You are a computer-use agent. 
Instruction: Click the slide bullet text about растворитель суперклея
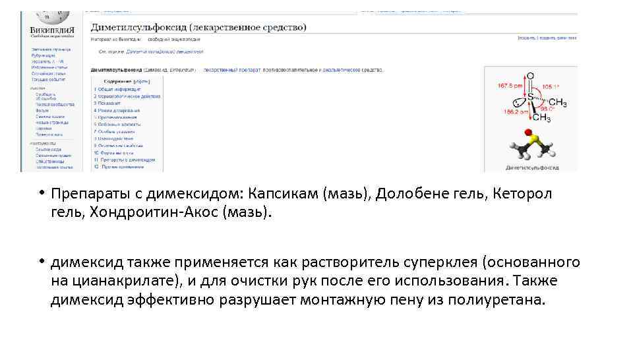(315, 281)
